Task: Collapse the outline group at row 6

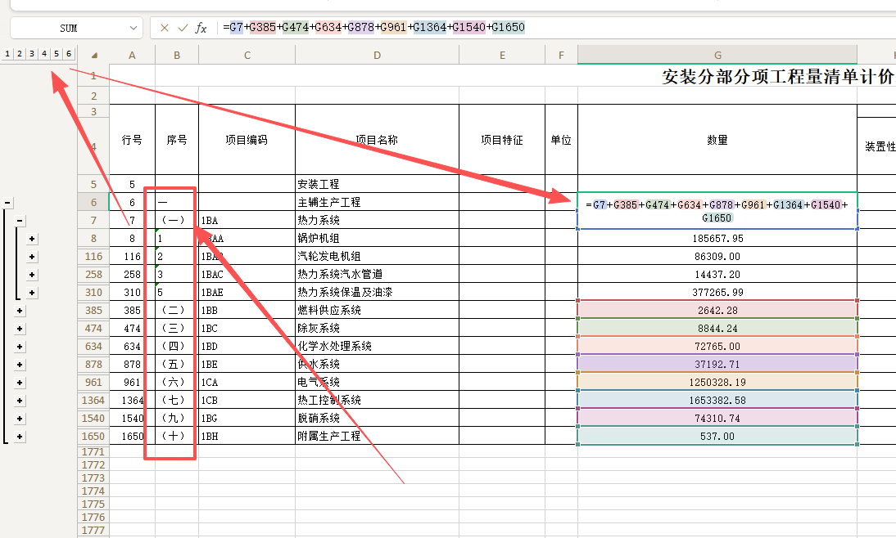Action: tap(7, 203)
